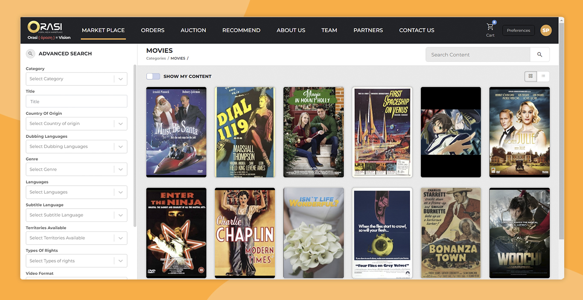Select the Enter the Ninja poster

[x=176, y=233]
